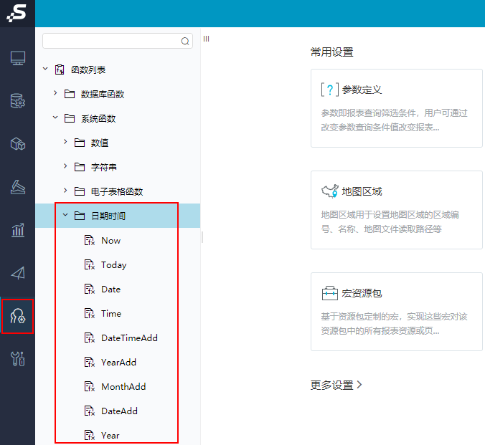Click the 数值 folder icon
Viewport: 485px width, 445px height.
[x=80, y=143]
